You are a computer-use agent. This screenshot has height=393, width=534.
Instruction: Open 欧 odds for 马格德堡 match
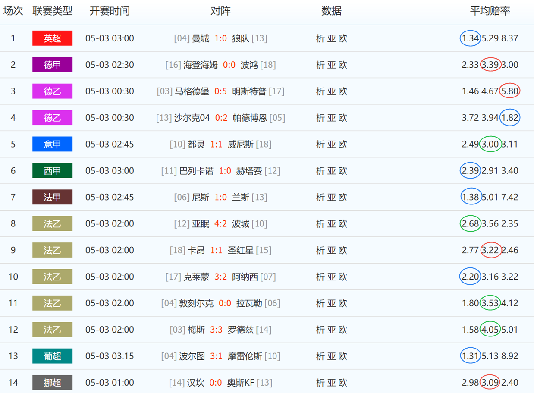coord(342,91)
